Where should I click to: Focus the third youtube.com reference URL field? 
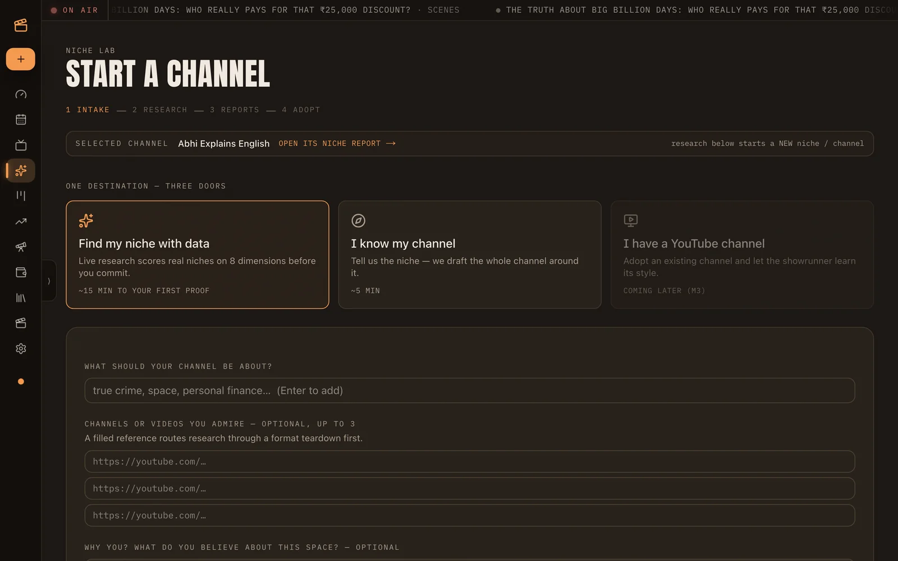(470, 516)
